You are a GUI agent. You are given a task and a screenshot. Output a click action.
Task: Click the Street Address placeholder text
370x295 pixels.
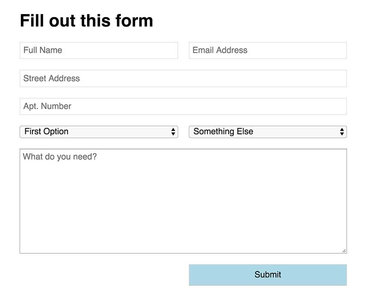tap(51, 79)
